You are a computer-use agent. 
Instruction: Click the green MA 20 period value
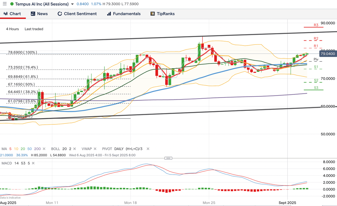tap(23, 149)
